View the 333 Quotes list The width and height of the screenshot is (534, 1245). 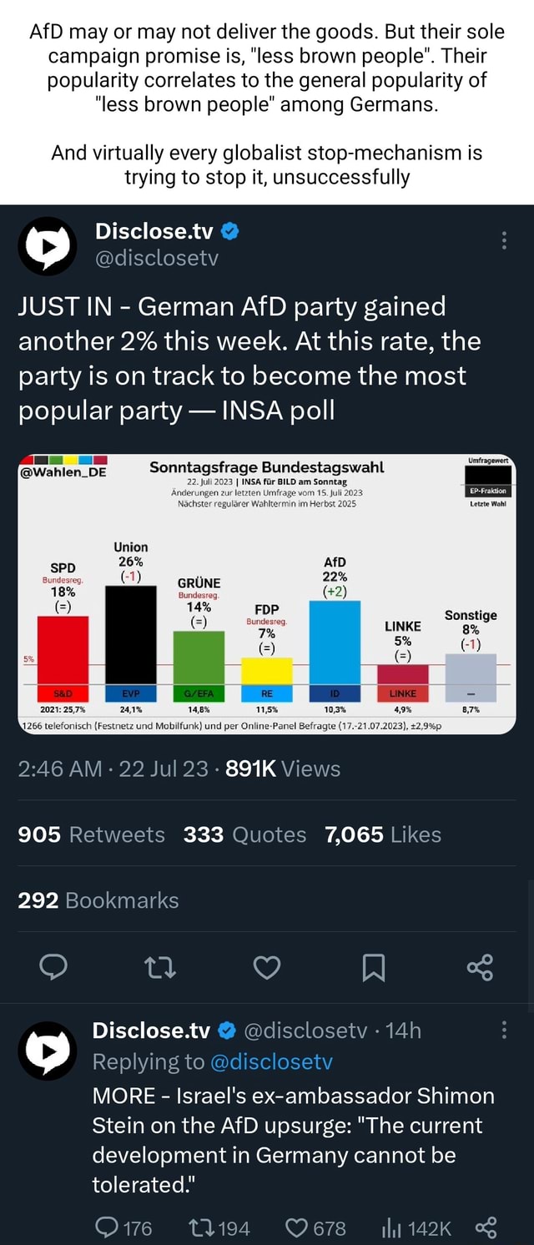coord(245,834)
